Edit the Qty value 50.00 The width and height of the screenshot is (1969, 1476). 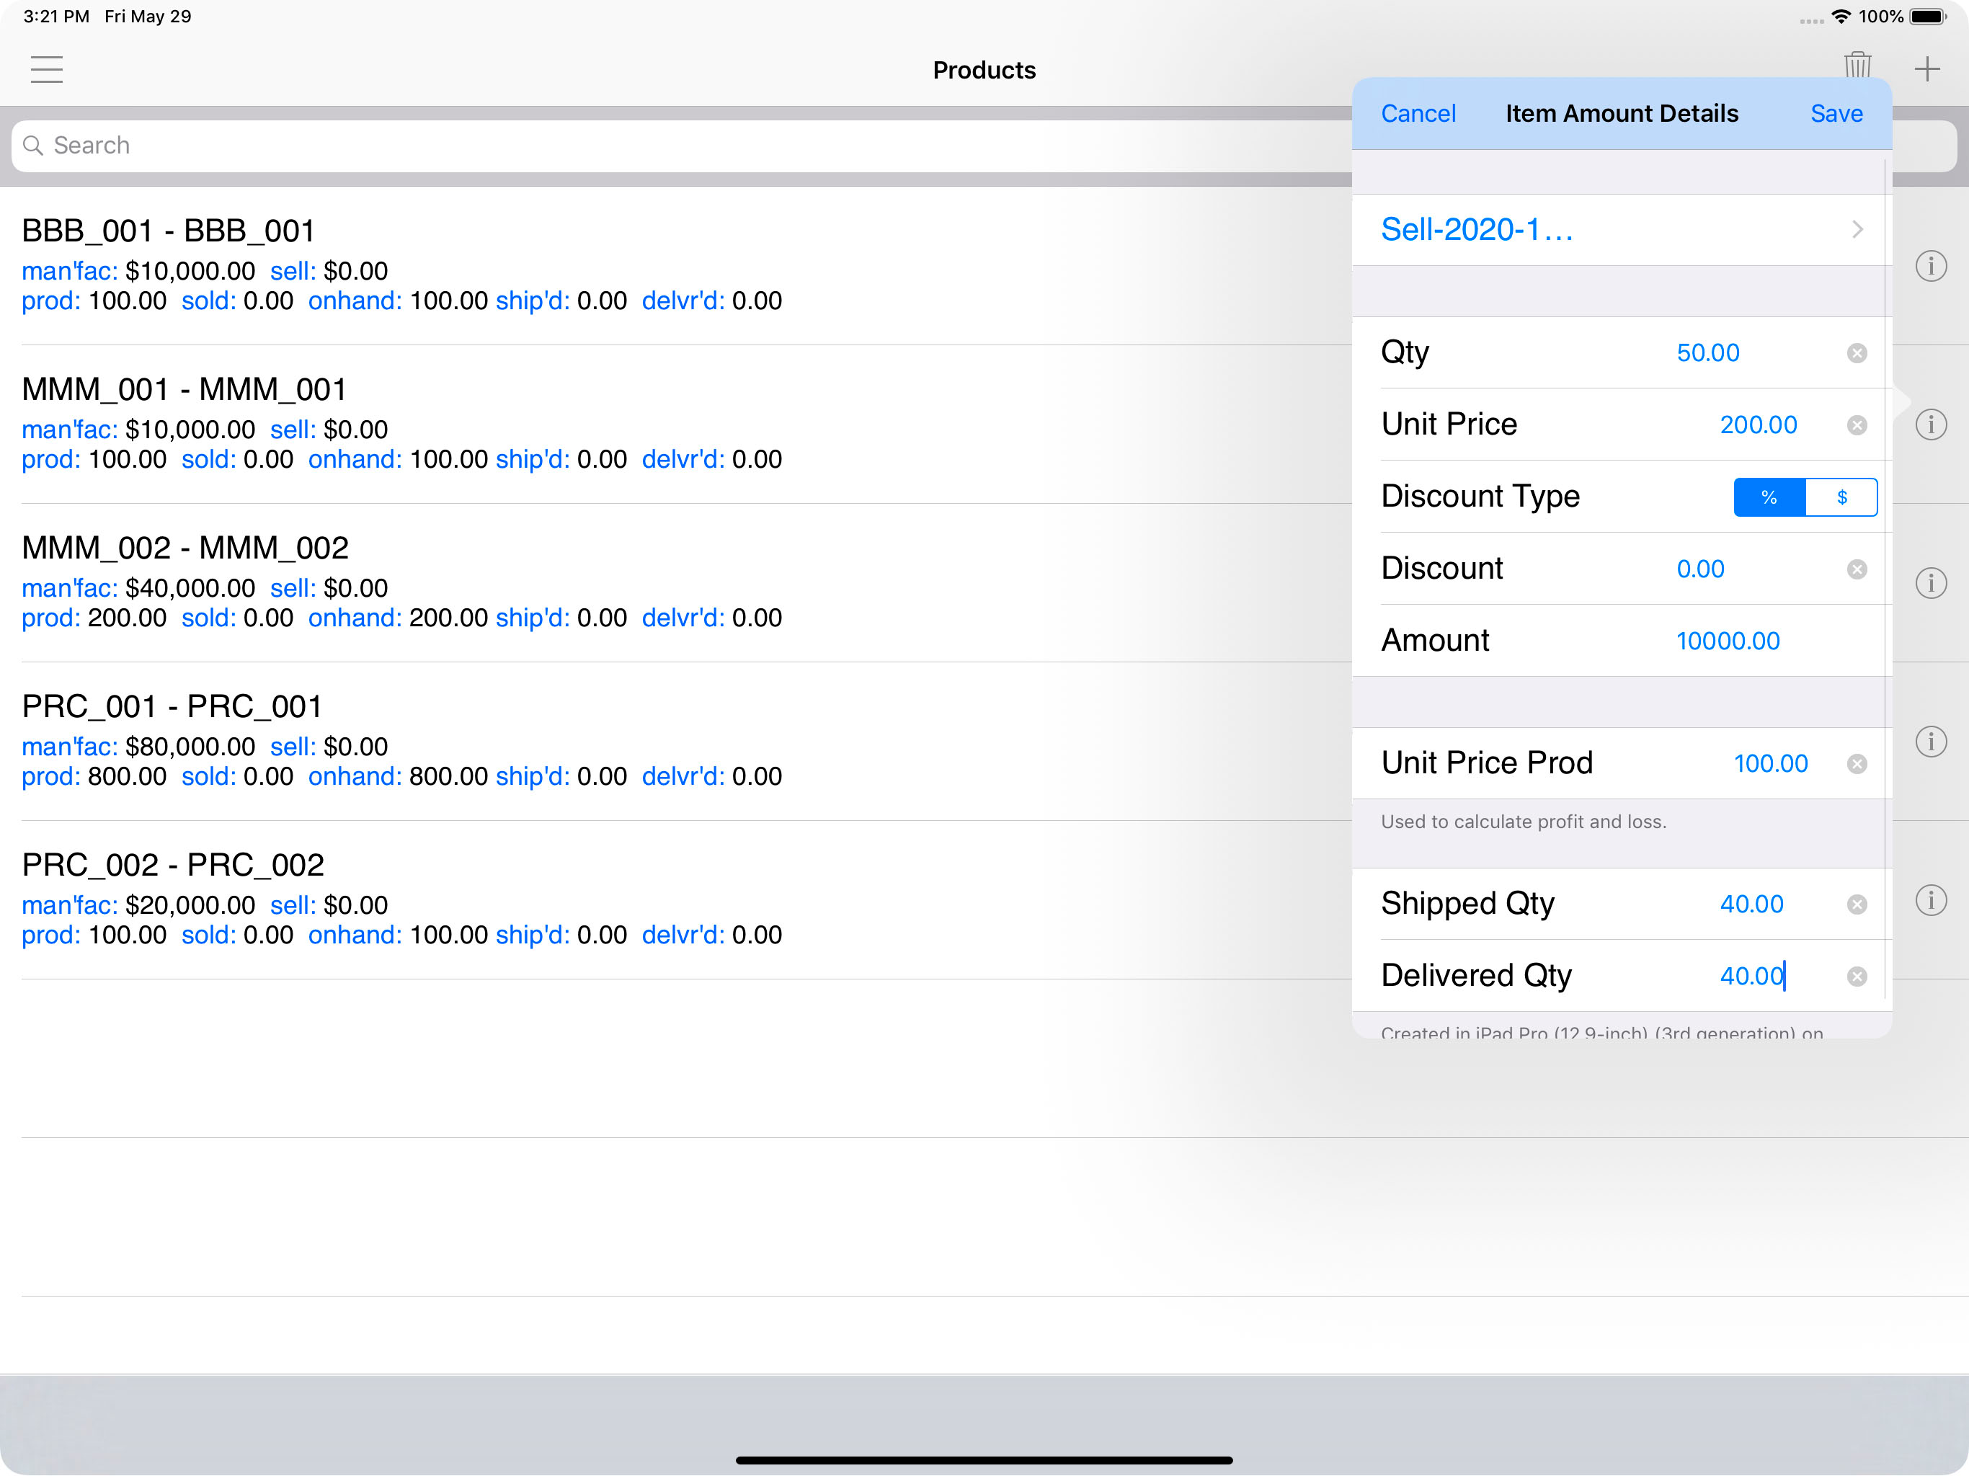(1708, 353)
